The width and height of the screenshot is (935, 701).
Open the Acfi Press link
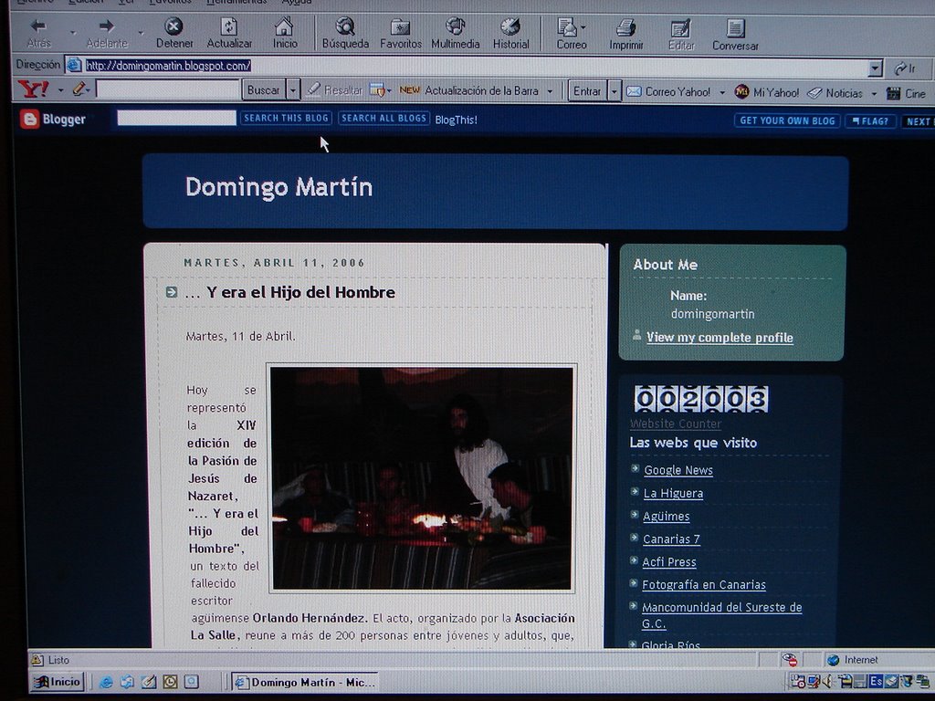pos(669,561)
